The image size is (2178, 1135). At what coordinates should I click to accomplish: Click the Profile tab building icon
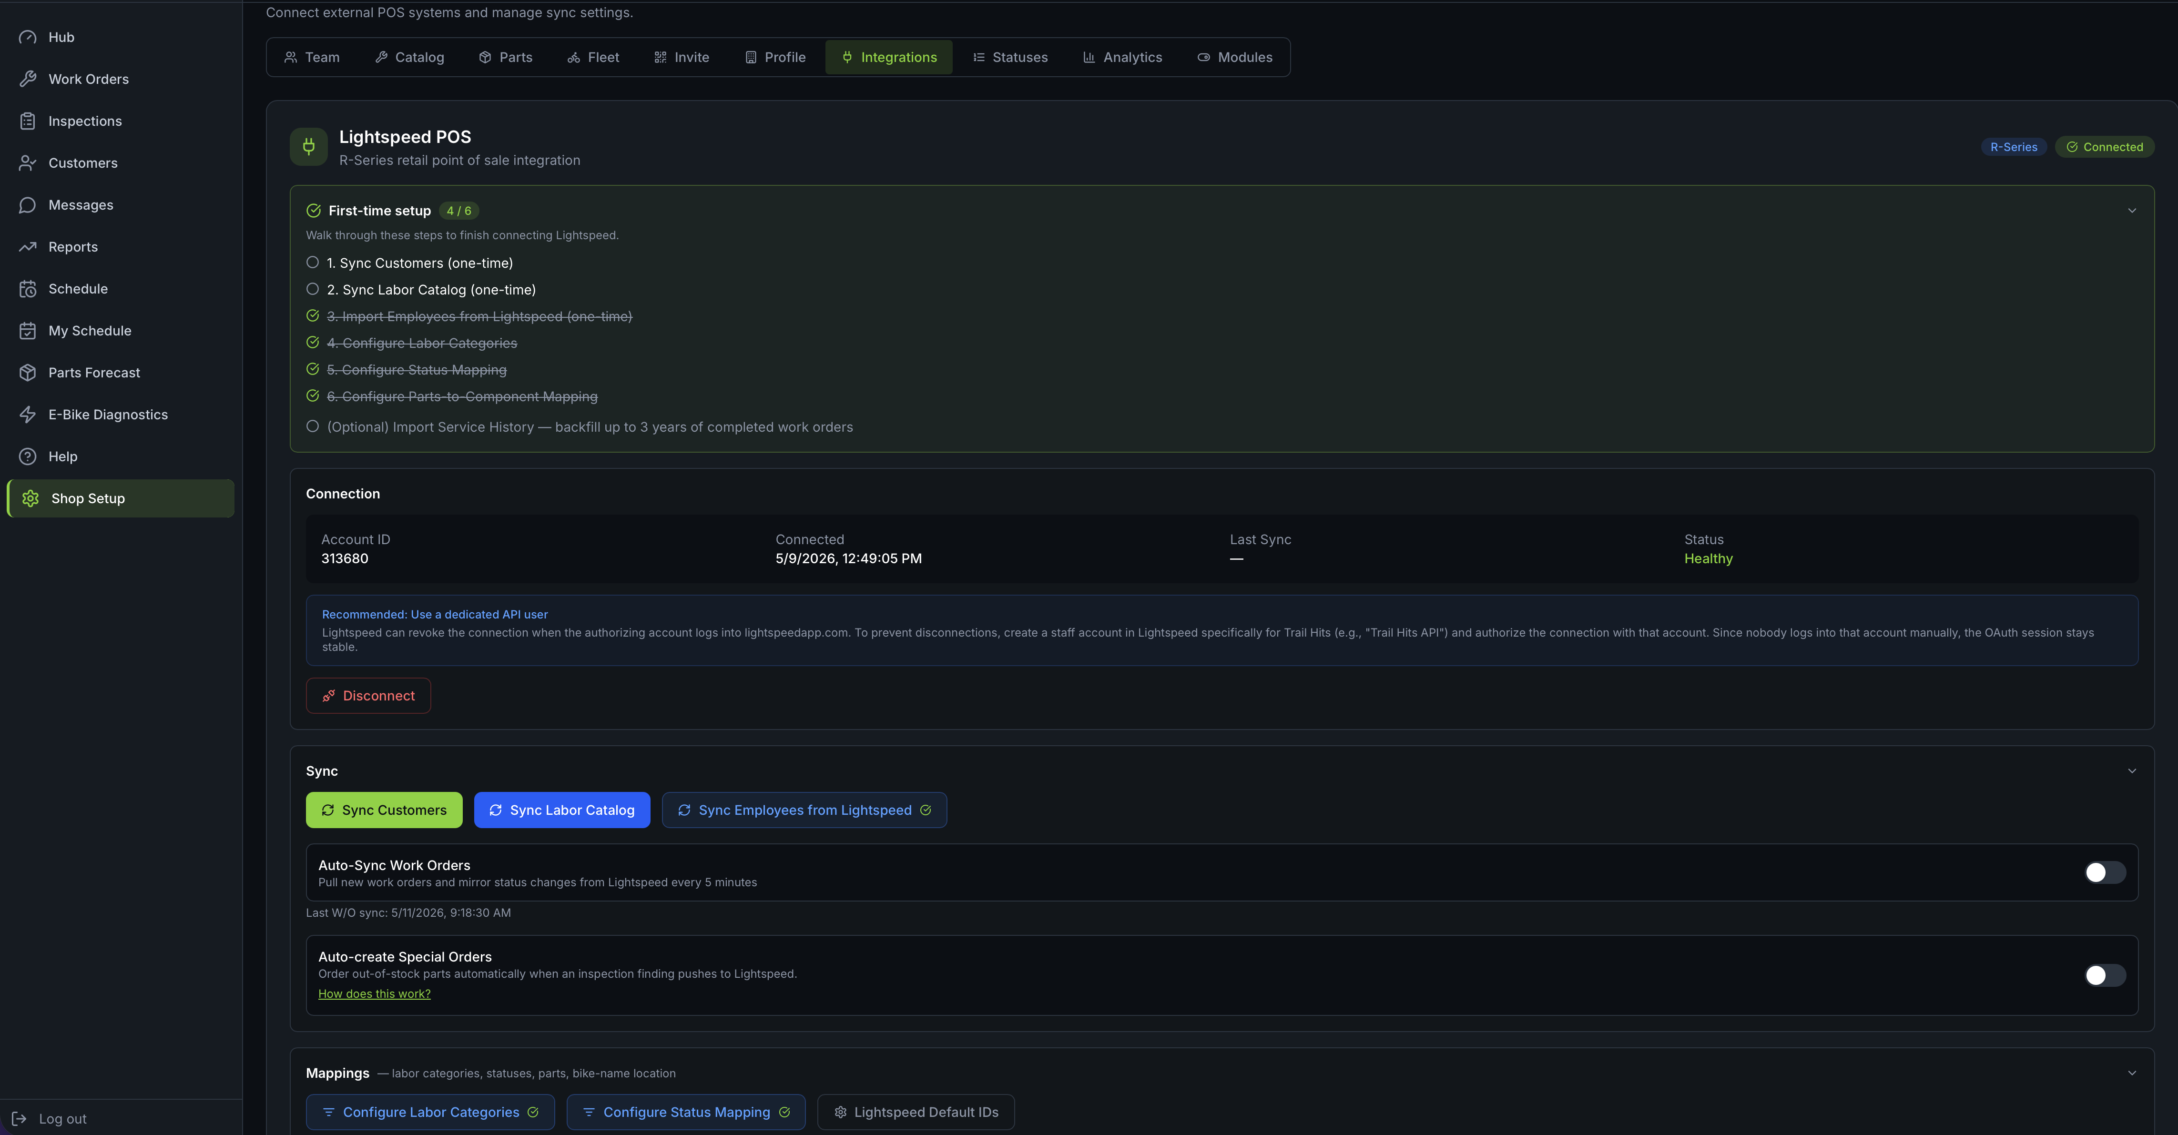(x=751, y=58)
